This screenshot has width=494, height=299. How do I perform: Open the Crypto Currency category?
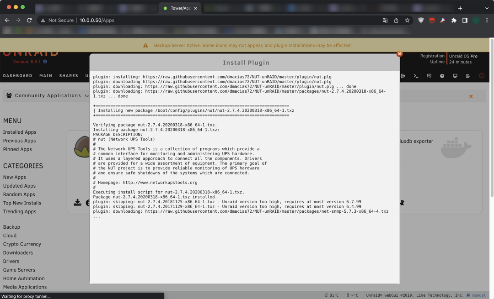coord(22,244)
